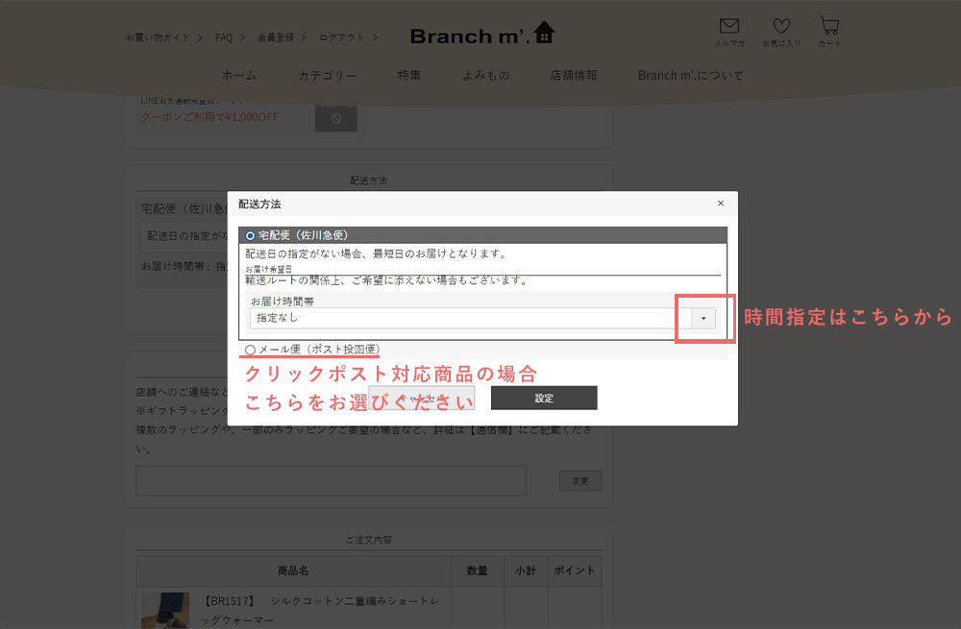
Task: Go to the 特集 menu item
Action: [x=409, y=76]
